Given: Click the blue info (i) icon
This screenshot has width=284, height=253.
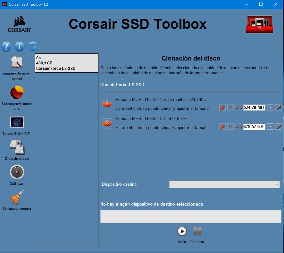Looking at the screenshot, I should pyautogui.click(x=19, y=46).
